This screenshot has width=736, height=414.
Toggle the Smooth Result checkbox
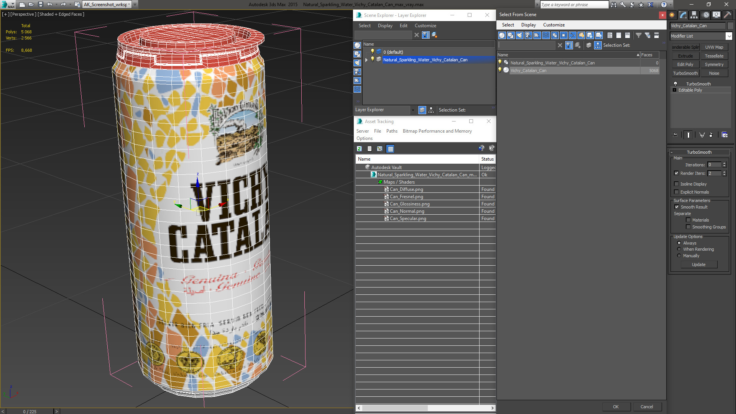pos(677,207)
